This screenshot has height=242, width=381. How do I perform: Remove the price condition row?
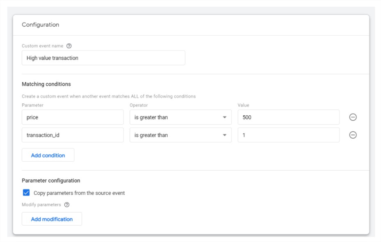pos(353,117)
